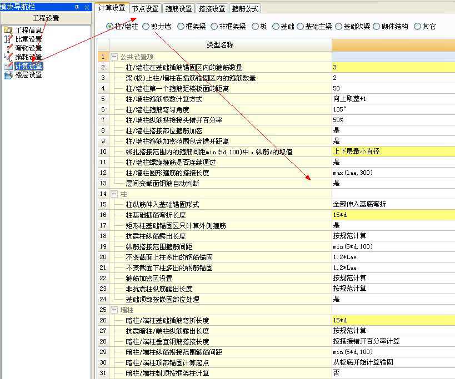
Task: Click row number 16 header
Action: coord(103,215)
